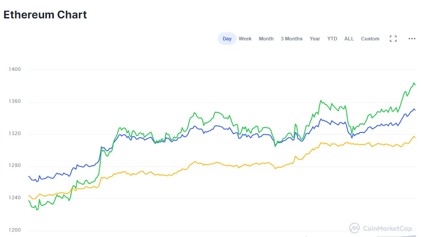Click the 1280 y-axis label

pyautogui.click(x=14, y=166)
